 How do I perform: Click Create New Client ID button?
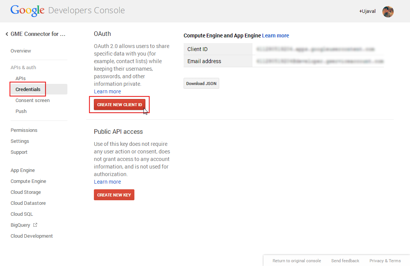pyautogui.click(x=119, y=105)
